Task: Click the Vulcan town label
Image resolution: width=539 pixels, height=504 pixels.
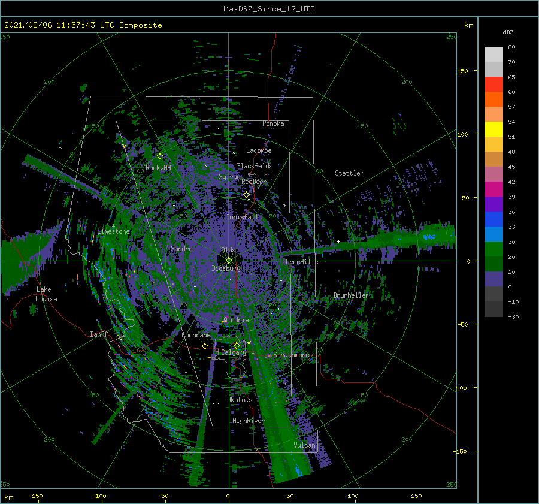Action: tap(305, 445)
